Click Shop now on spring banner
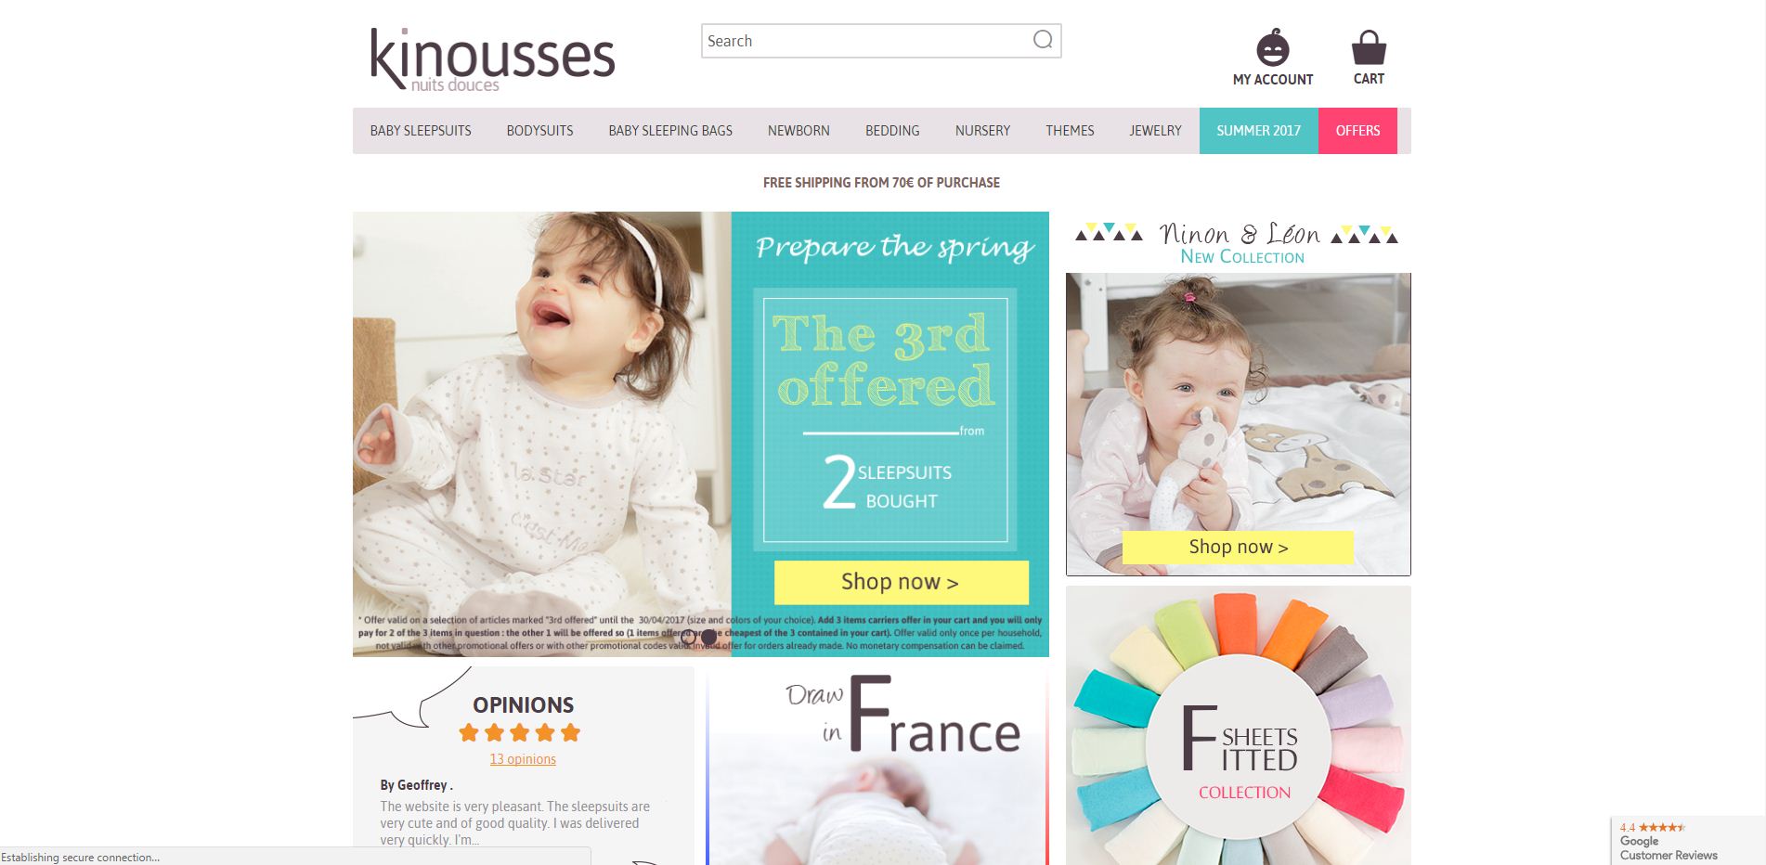Screen dimensions: 1766x865 click(x=901, y=582)
